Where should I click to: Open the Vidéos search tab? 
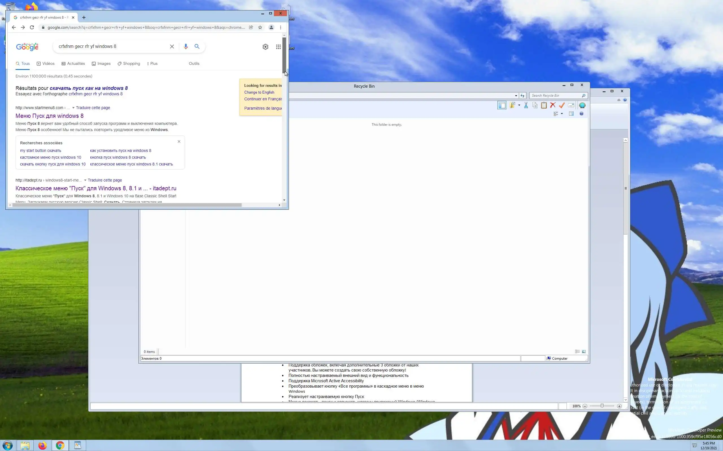click(x=45, y=63)
